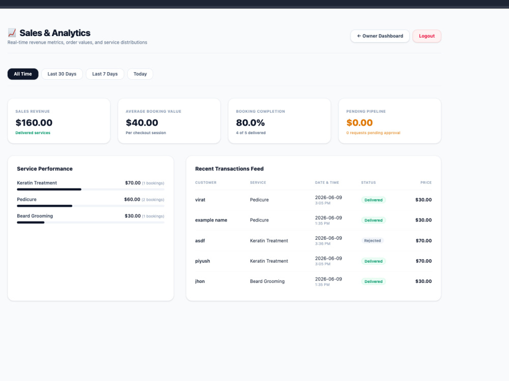509x381 pixels.
Task: Open the Average Booking Value card
Action: coord(169,121)
